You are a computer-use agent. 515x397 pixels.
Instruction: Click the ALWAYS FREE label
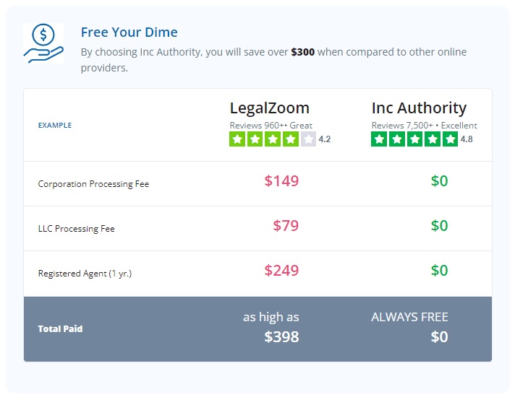coord(409,317)
